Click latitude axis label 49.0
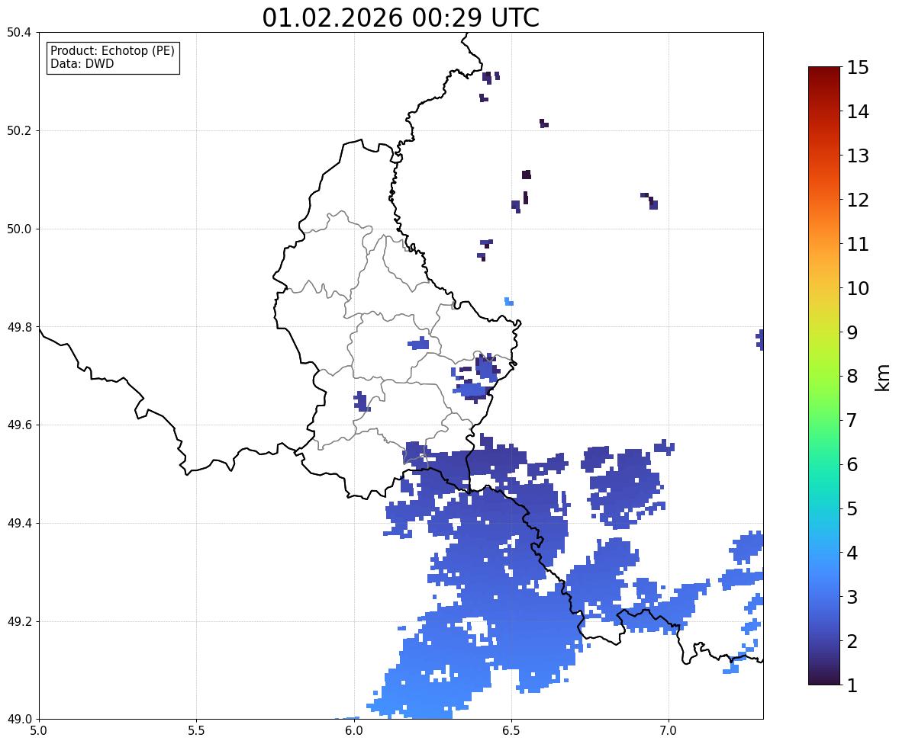This screenshot has height=744, width=899. point(18,720)
